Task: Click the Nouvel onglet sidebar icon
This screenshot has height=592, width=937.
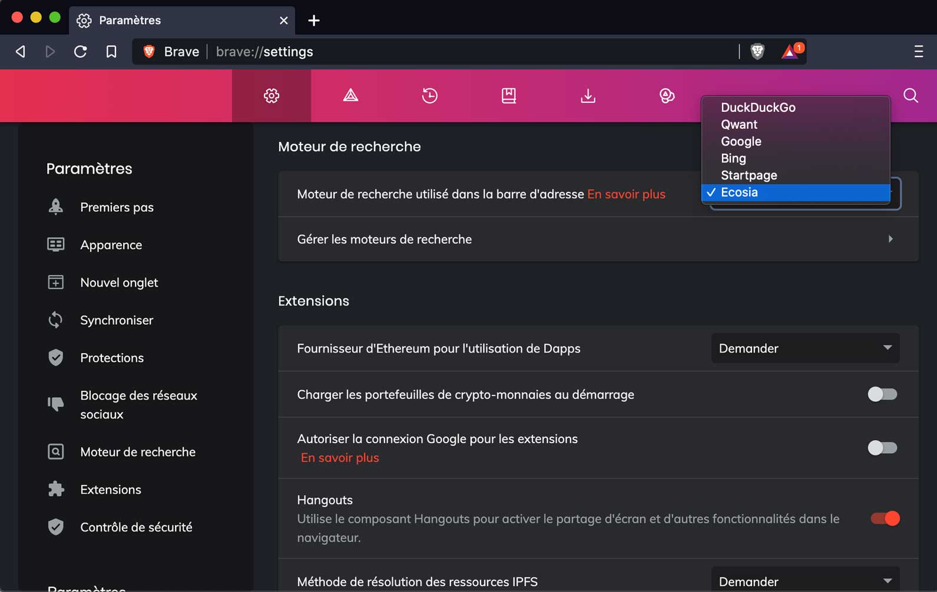Action: [55, 282]
